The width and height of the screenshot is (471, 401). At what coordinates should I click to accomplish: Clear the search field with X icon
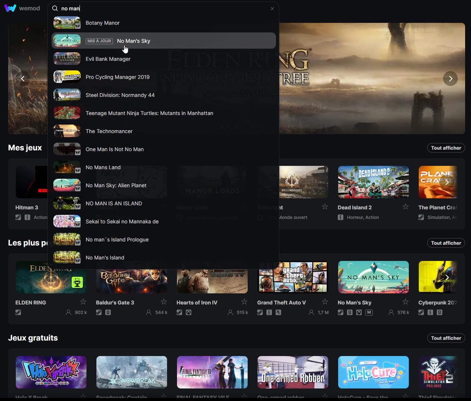(272, 8)
